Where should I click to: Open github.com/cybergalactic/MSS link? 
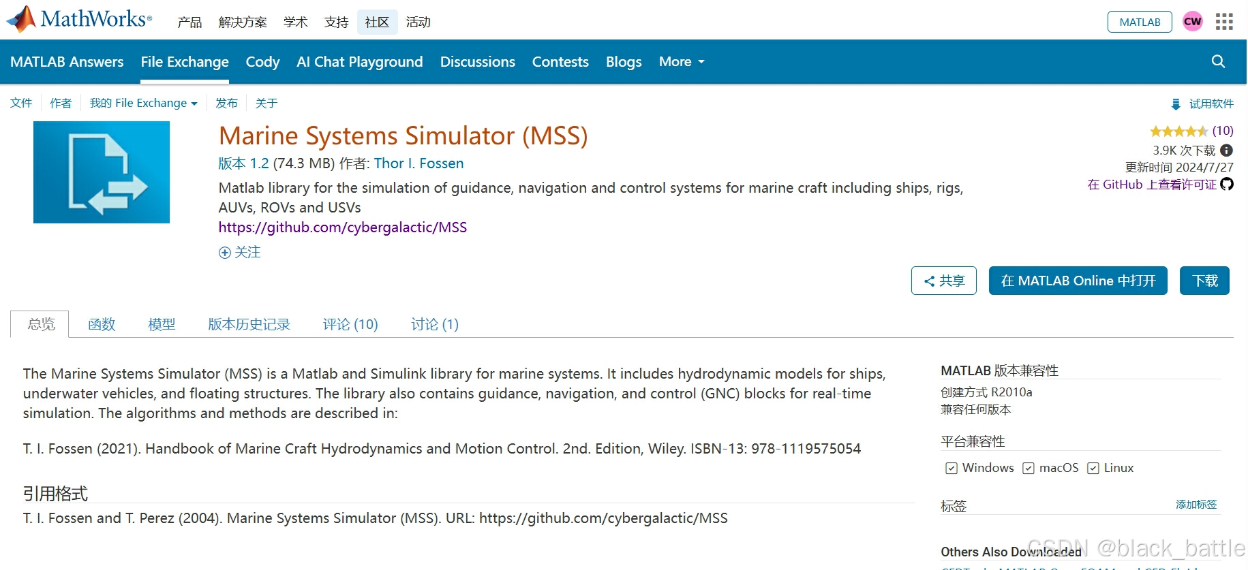click(x=343, y=227)
